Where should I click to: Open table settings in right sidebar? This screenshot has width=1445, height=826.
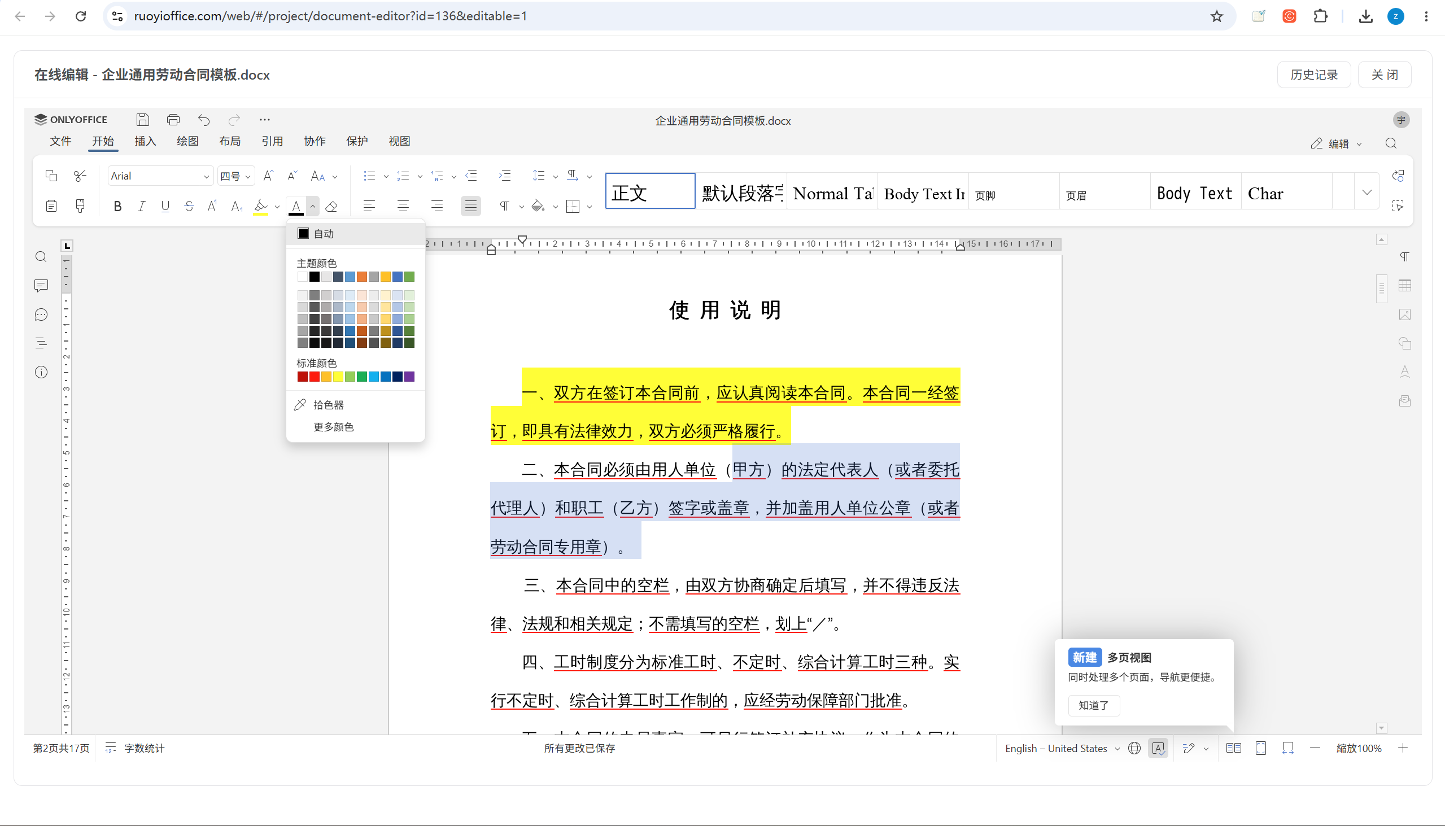[1405, 285]
